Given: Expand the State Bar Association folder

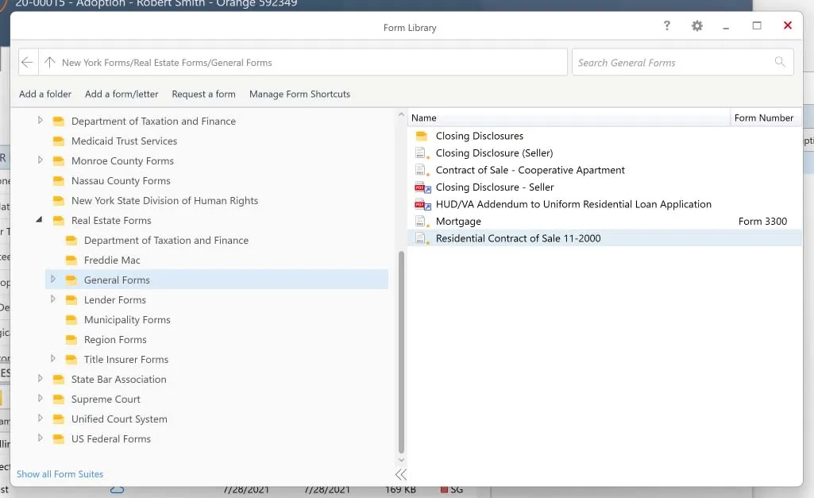Looking at the screenshot, I should tap(40, 379).
